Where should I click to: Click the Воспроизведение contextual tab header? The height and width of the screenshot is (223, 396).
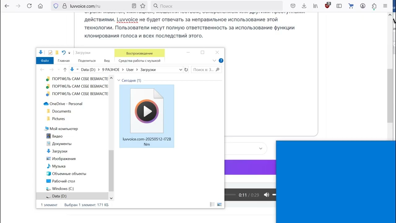tap(139, 53)
